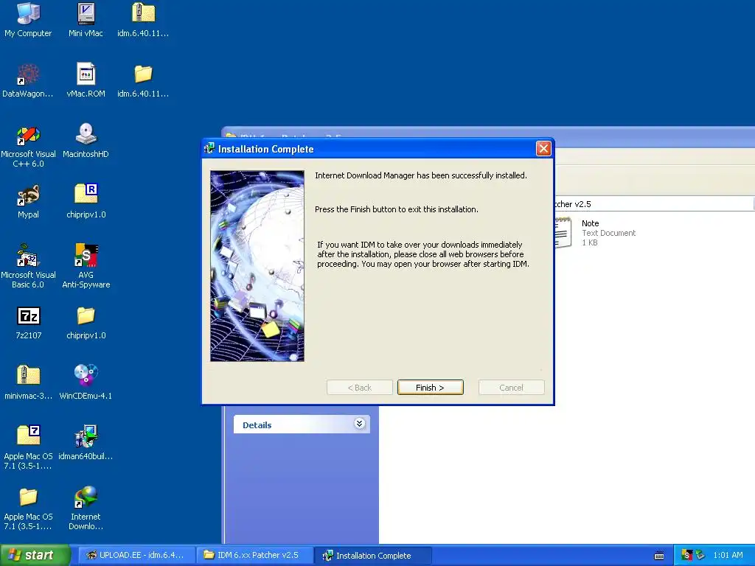Switch to the IDM 6.xx Patcher v2.5 taskbar item
This screenshot has width=755, height=566.
pos(254,556)
